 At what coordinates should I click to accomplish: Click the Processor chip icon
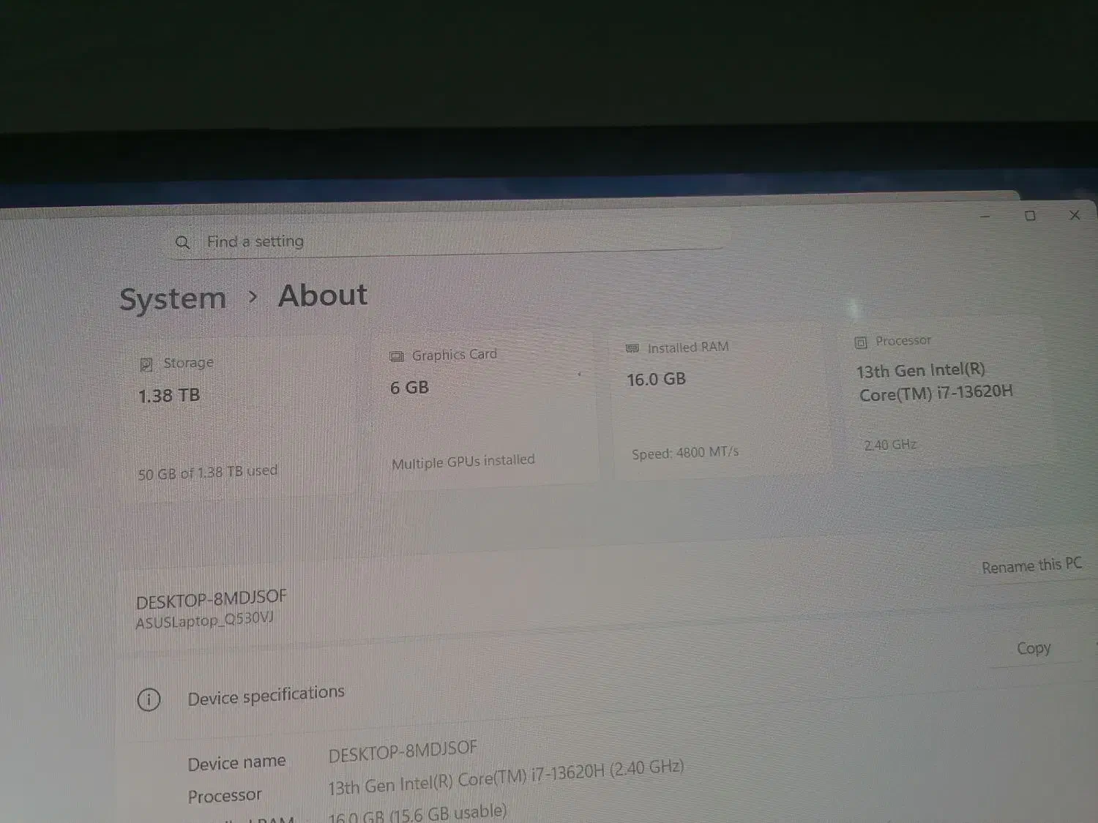coord(861,342)
